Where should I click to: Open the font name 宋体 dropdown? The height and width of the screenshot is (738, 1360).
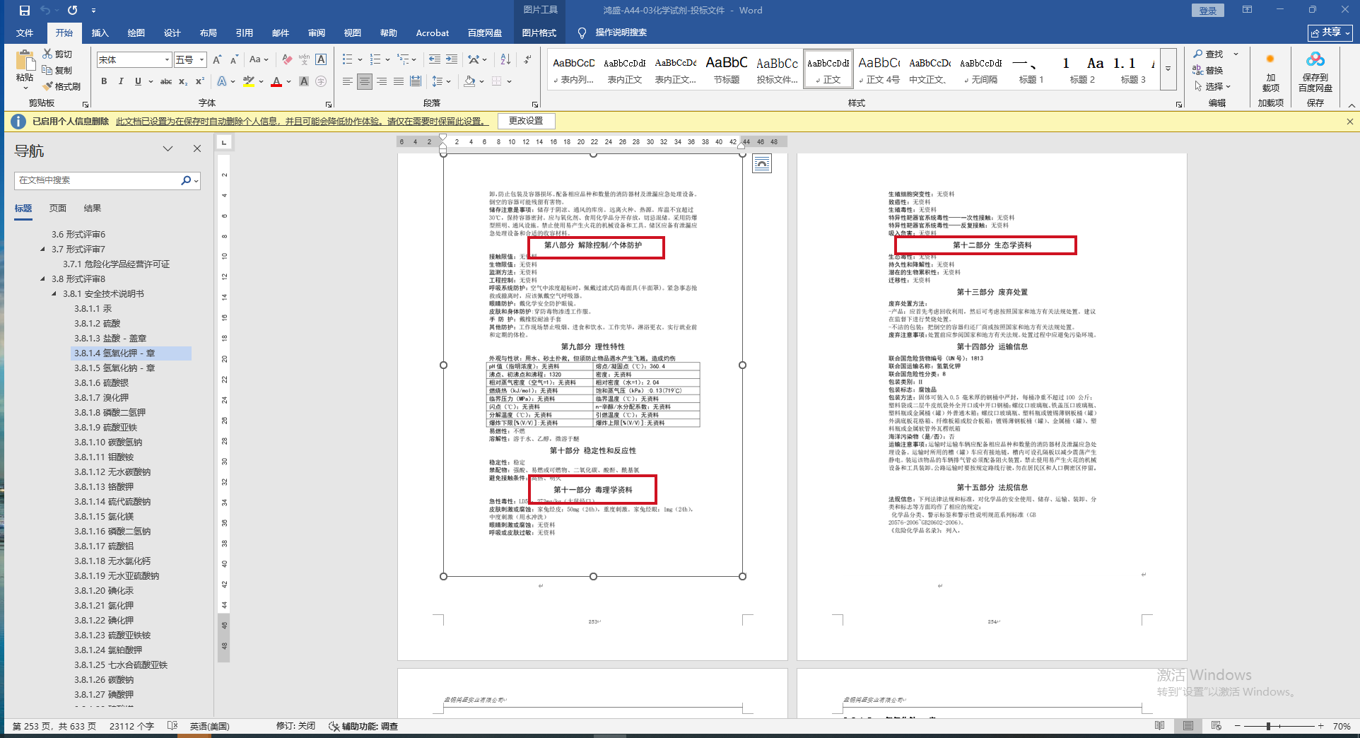pyautogui.click(x=168, y=59)
